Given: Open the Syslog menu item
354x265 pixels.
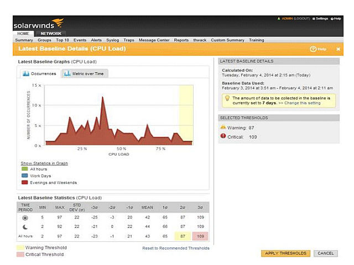Looking at the screenshot, I should point(112,40).
